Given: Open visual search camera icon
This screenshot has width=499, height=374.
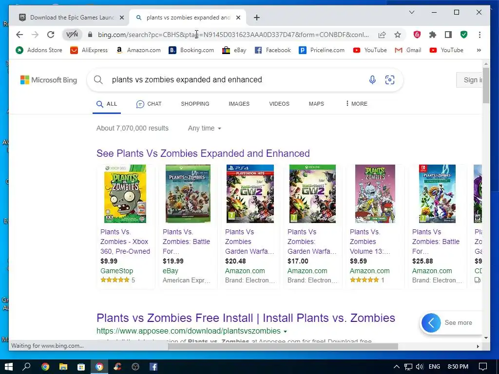Looking at the screenshot, I should coord(390,80).
